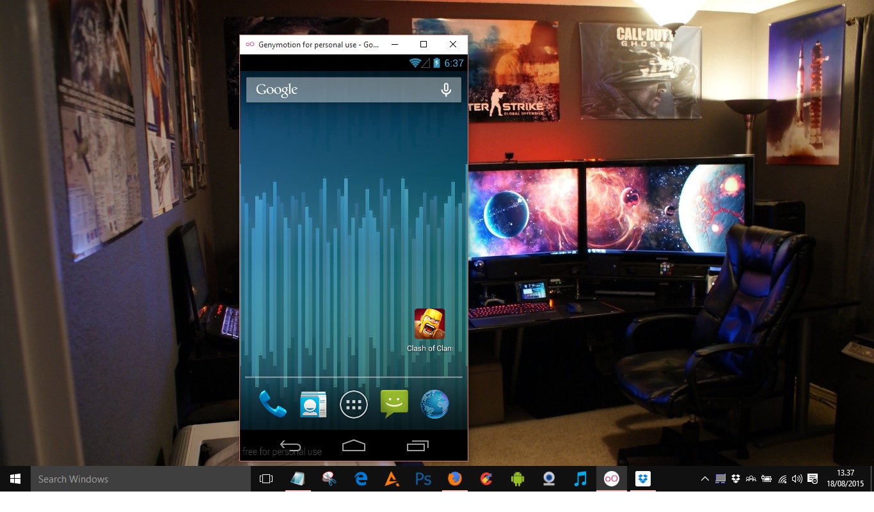Screen dimensions: 874x512
Task: Open Firefox from the taskbar
Action: pyautogui.click(x=454, y=479)
